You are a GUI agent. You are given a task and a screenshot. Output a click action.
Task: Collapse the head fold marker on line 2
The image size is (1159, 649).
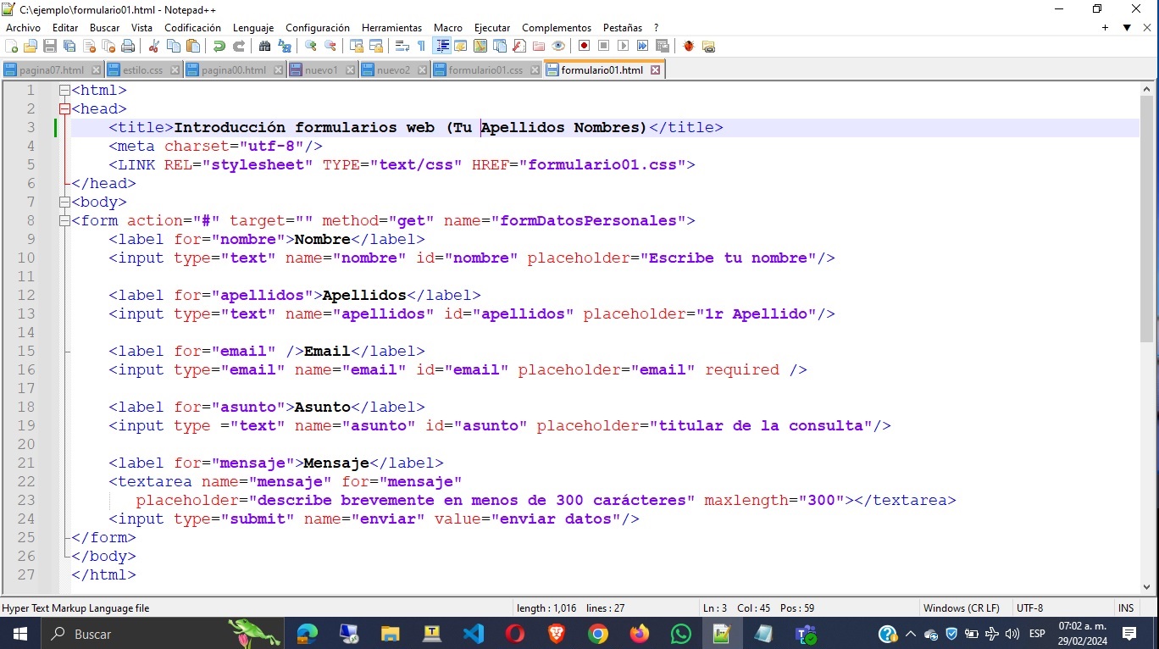click(64, 109)
